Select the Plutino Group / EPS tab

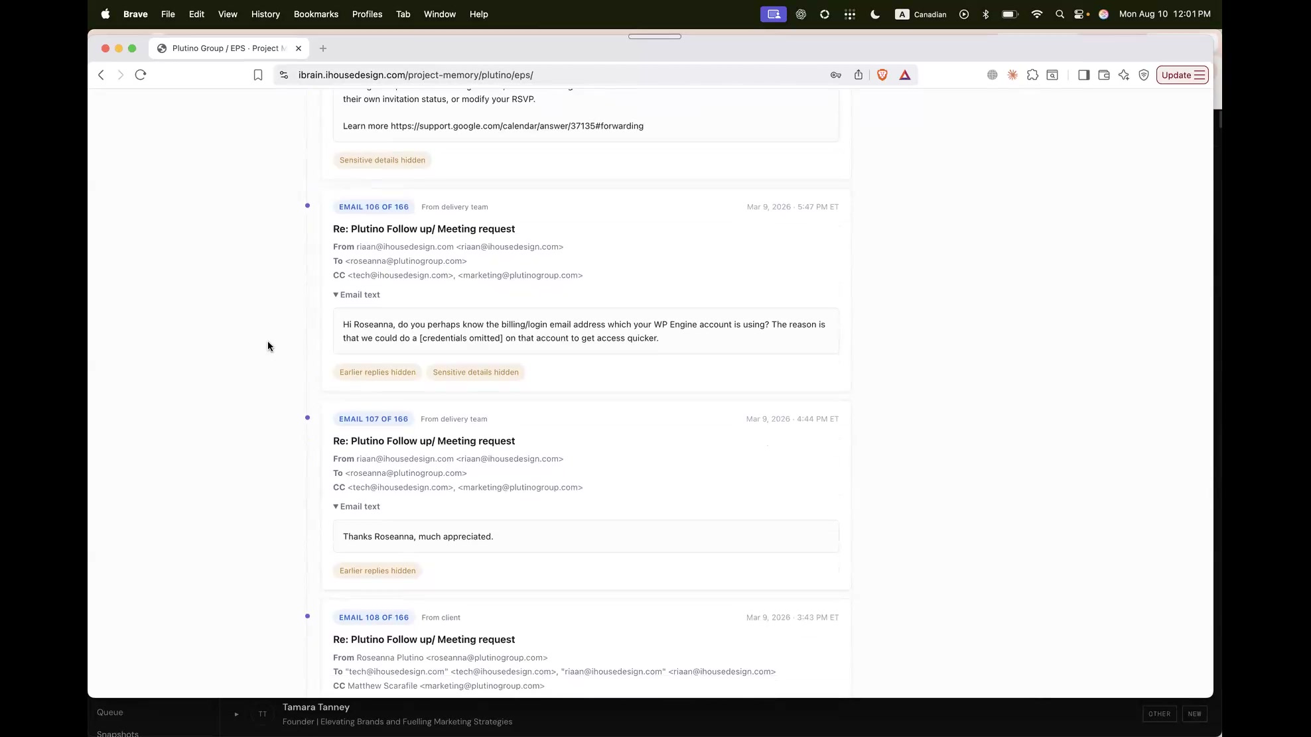(x=229, y=48)
